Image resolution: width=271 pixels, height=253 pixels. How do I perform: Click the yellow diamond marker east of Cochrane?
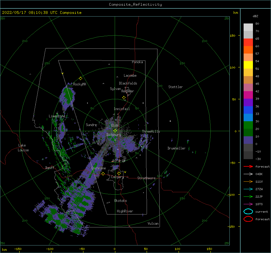tap(103, 174)
